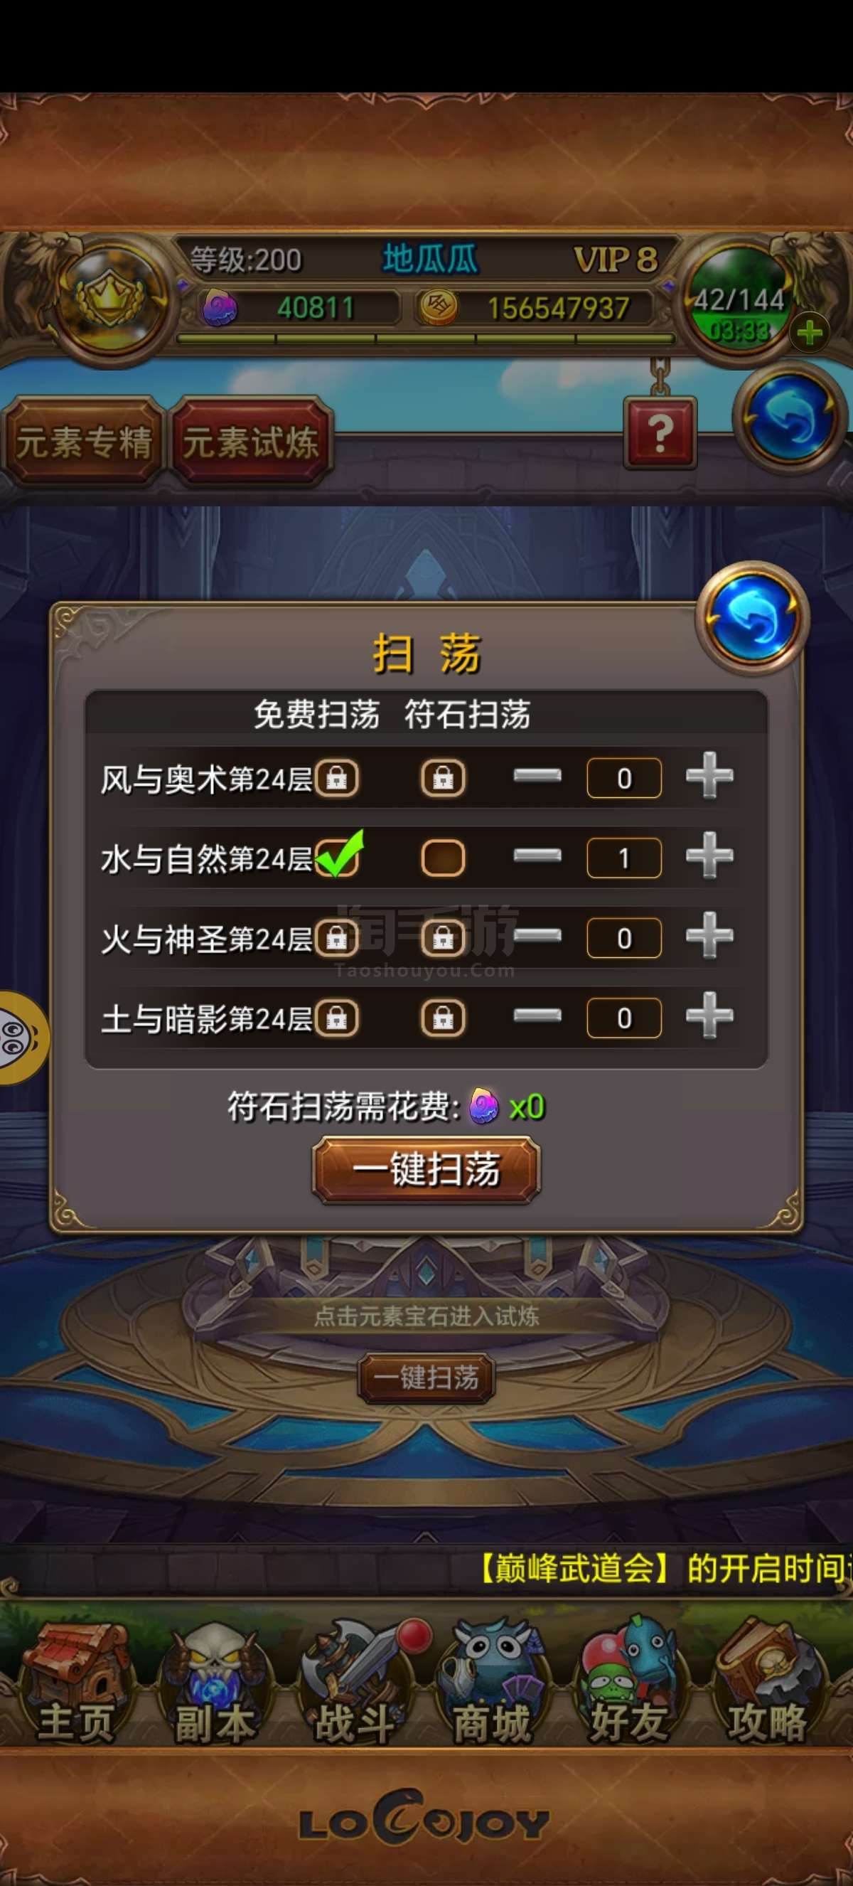Enable rune stone sweep for 水与自然第24层
Screen dimensions: 853x1886
pos(443,858)
